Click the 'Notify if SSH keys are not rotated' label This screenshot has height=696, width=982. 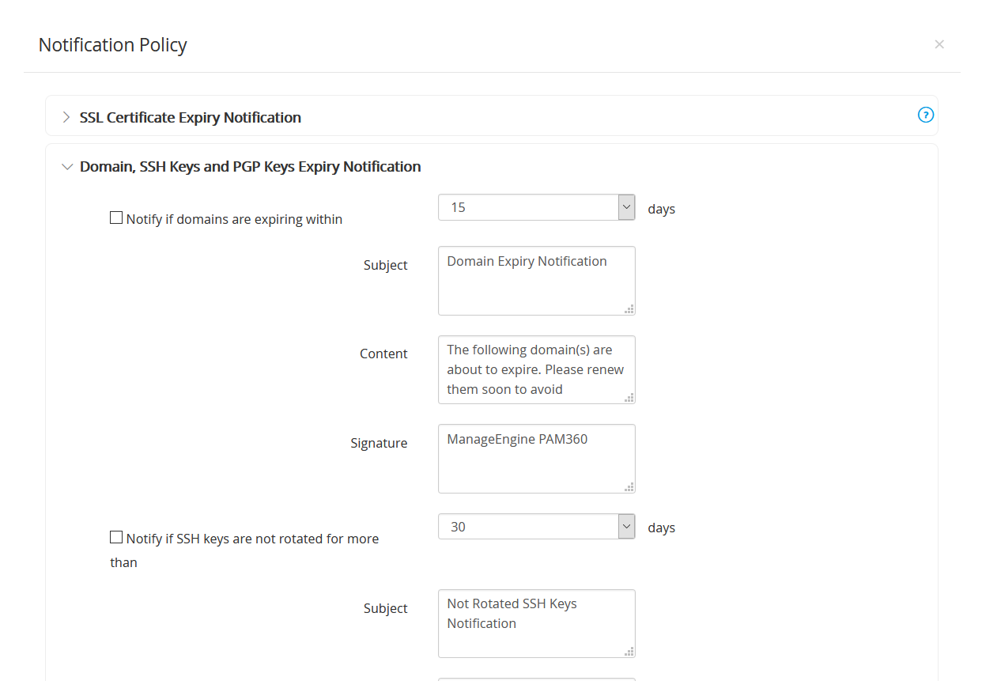click(252, 539)
